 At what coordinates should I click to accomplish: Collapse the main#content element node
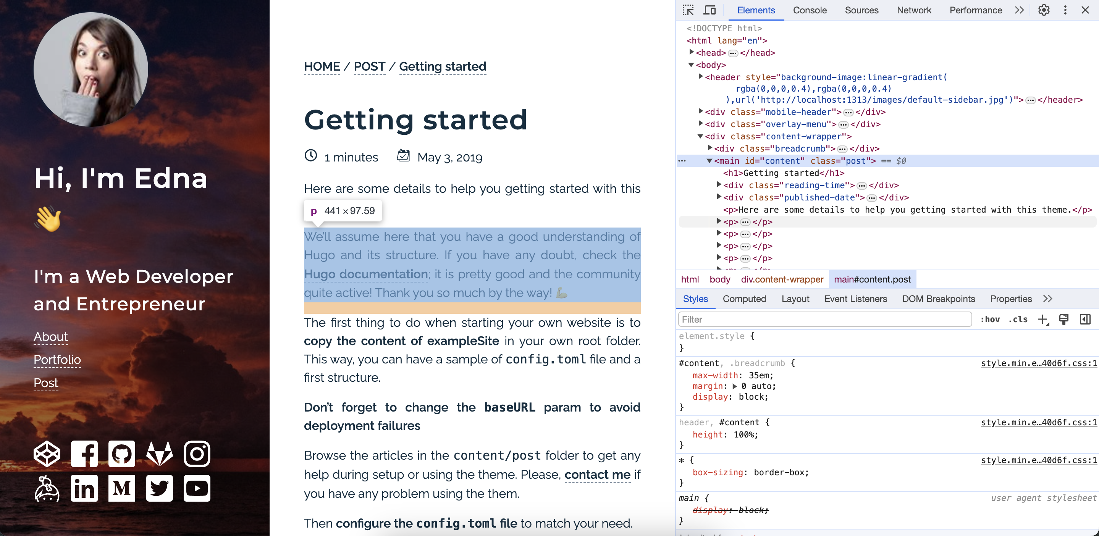pyautogui.click(x=710, y=161)
